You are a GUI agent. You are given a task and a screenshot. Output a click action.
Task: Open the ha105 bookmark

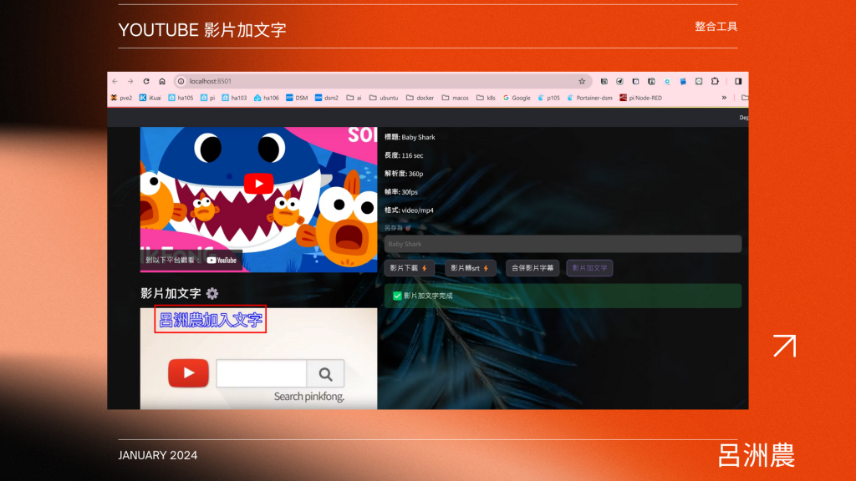point(181,99)
